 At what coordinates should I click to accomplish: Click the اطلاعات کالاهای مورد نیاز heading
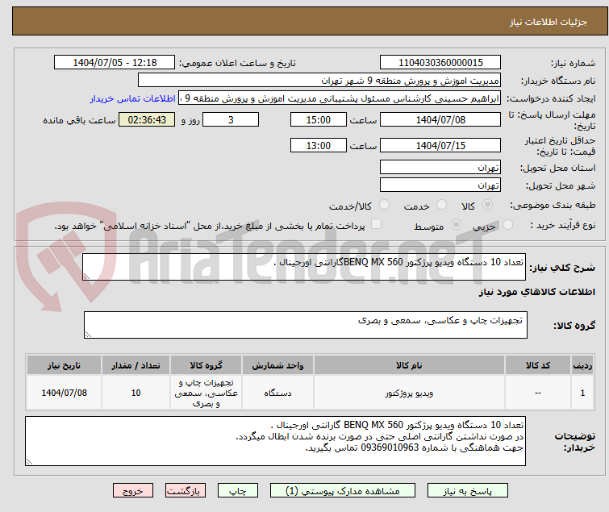coord(536,292)
